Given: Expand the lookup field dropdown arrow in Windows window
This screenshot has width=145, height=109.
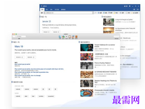Looking at the screenshot, I should coord(93,13).
